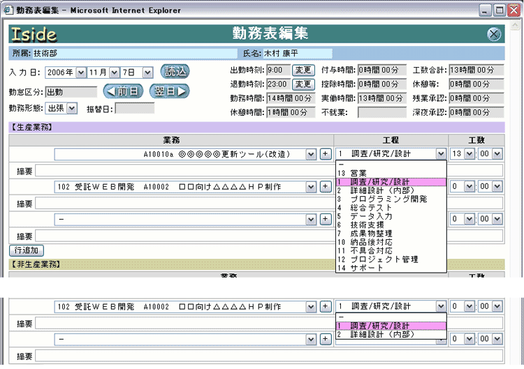
Task: Open upper 102 受託WEB開発 task dropdown
Action: pyautogui.click(x=311, y=187)
